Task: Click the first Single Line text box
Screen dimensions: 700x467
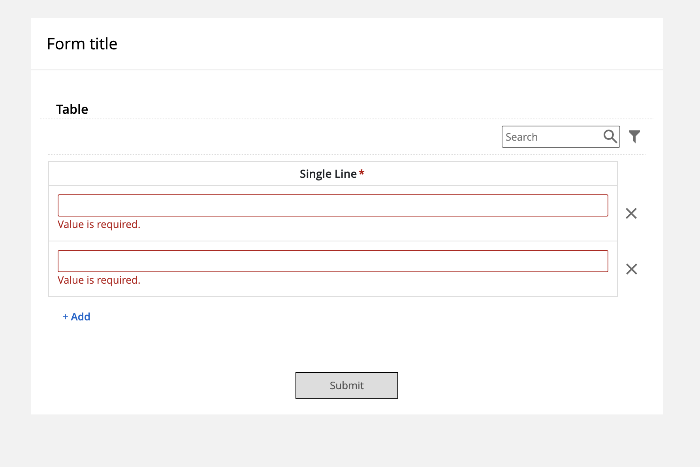Action: tap(333, 205)
